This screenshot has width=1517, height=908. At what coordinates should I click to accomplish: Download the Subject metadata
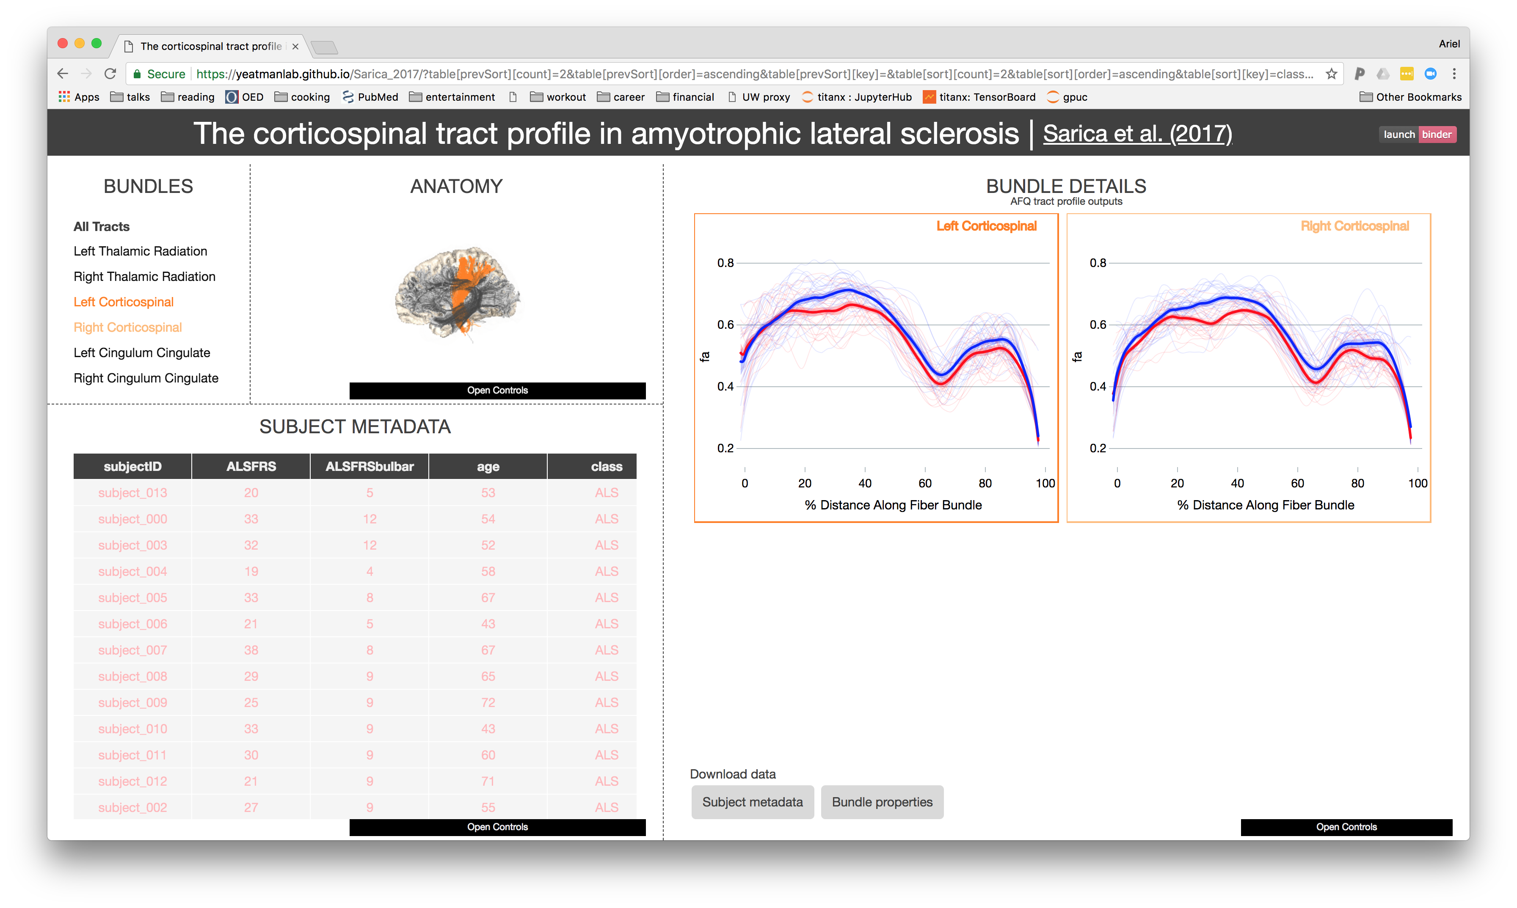(752, 801)
